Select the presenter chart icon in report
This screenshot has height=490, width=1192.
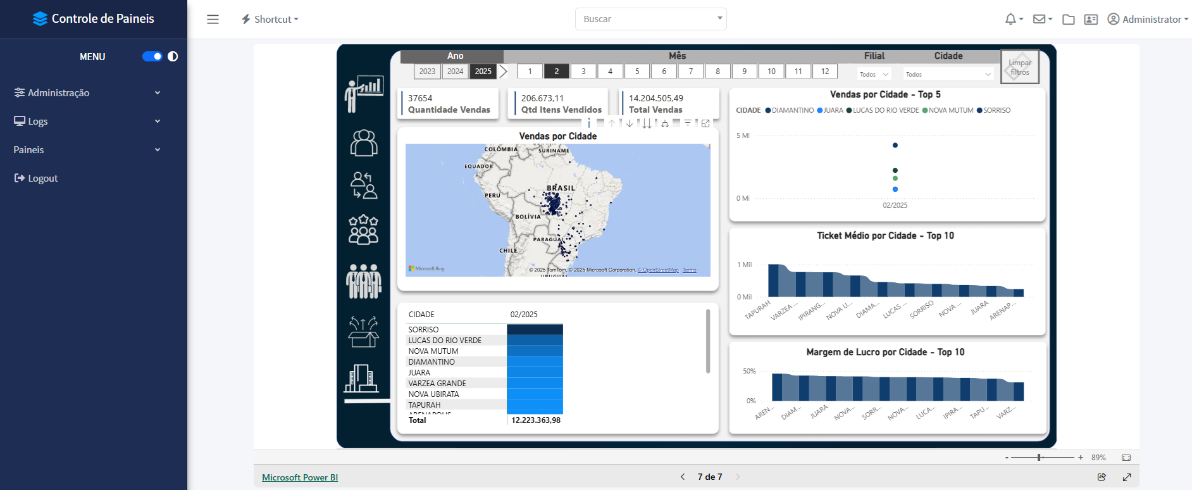364,94
